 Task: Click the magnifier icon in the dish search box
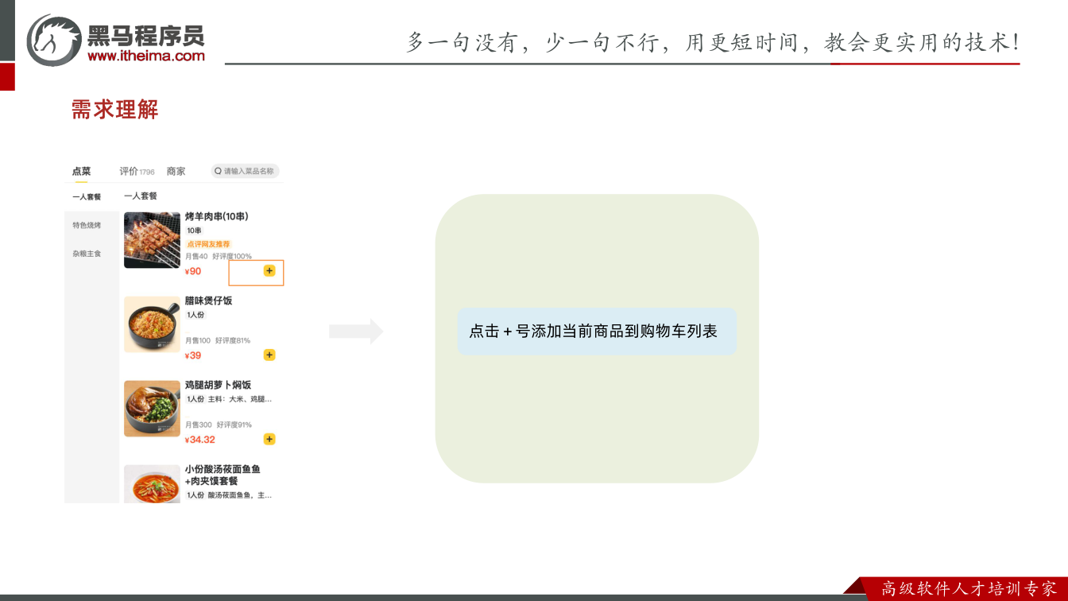click(x=219, y=171)
